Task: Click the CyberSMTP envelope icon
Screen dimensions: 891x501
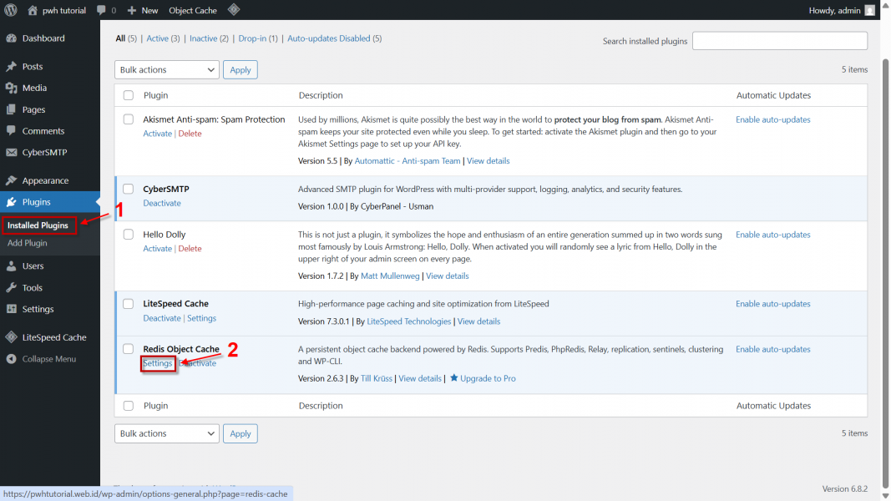Action: click(12, 152)
